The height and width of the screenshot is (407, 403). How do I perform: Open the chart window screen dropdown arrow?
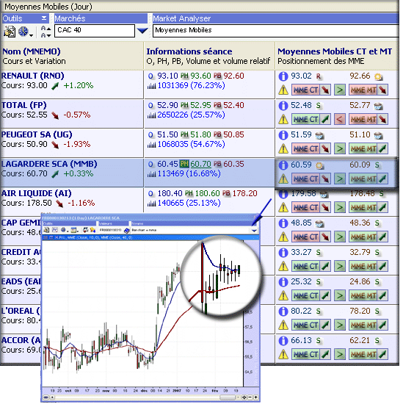(254, 230)
